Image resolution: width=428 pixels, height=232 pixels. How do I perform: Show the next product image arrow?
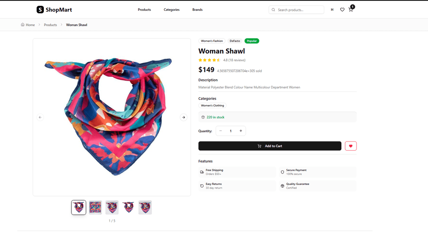183,117
